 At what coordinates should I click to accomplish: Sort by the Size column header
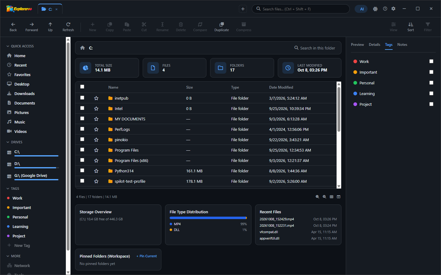[190, 87]
